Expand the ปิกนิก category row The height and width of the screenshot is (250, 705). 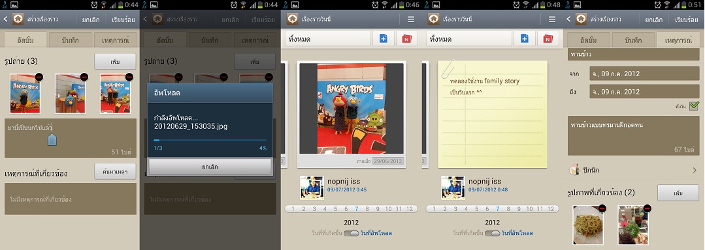point(634,171)
